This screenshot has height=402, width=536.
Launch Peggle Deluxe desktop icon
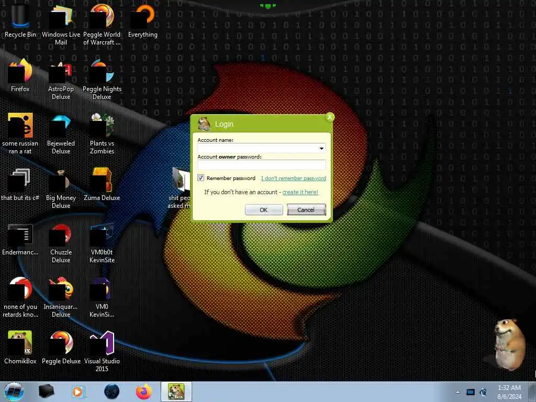61,348
